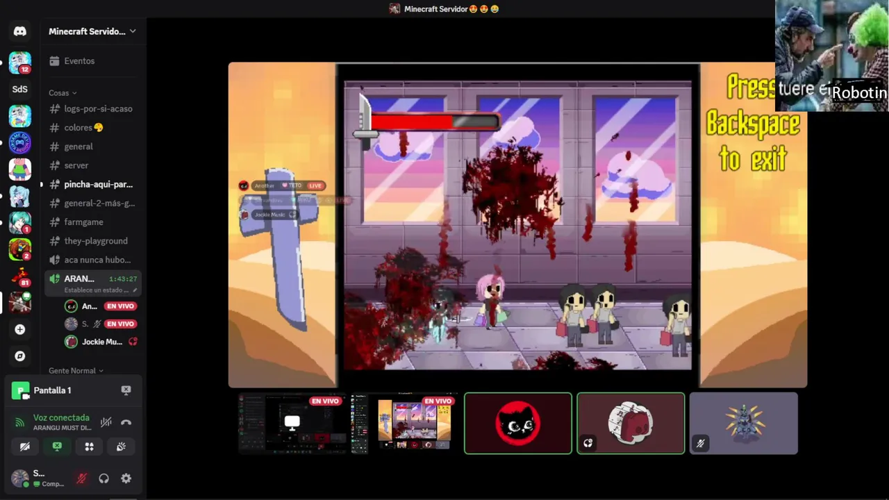Open the server icon with badge 1
The image size is (889, 500).
click(20, 222)
